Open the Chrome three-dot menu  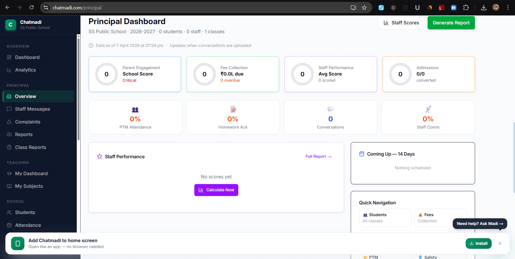pos(508,7)
